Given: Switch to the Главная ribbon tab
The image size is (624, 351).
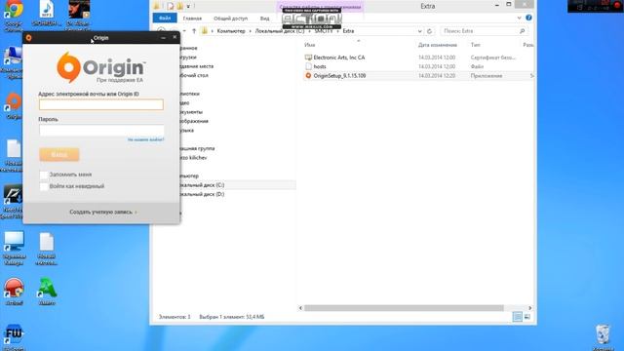Looking at the screenshot, I should (x=192, y=19).
